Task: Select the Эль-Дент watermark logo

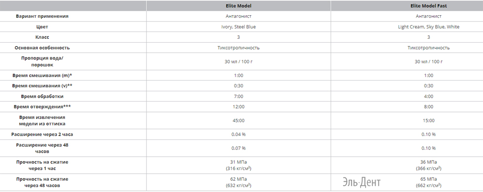Action: click(361, 182)
